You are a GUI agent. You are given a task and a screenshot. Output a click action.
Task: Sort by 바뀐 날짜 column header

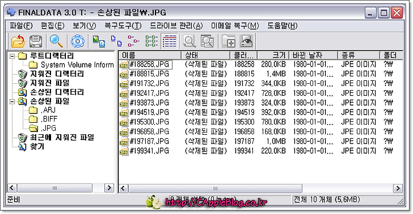[x=313, y=55]
